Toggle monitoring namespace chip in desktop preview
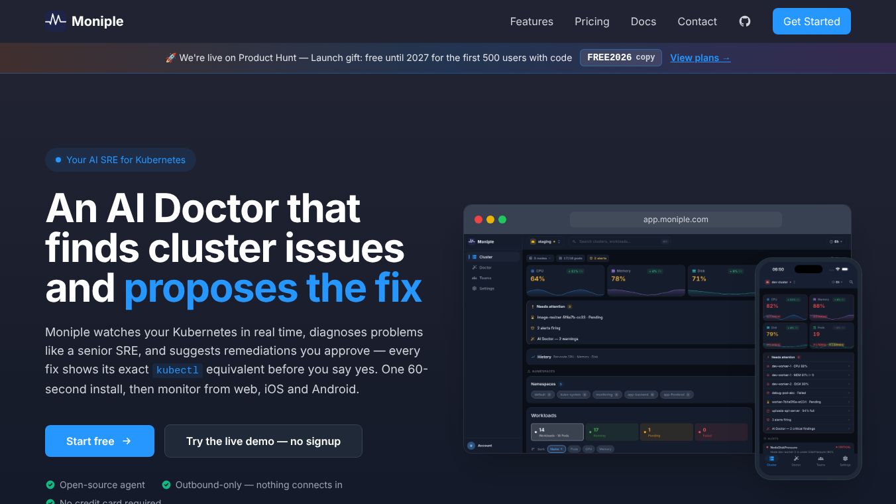 [606, 395]
